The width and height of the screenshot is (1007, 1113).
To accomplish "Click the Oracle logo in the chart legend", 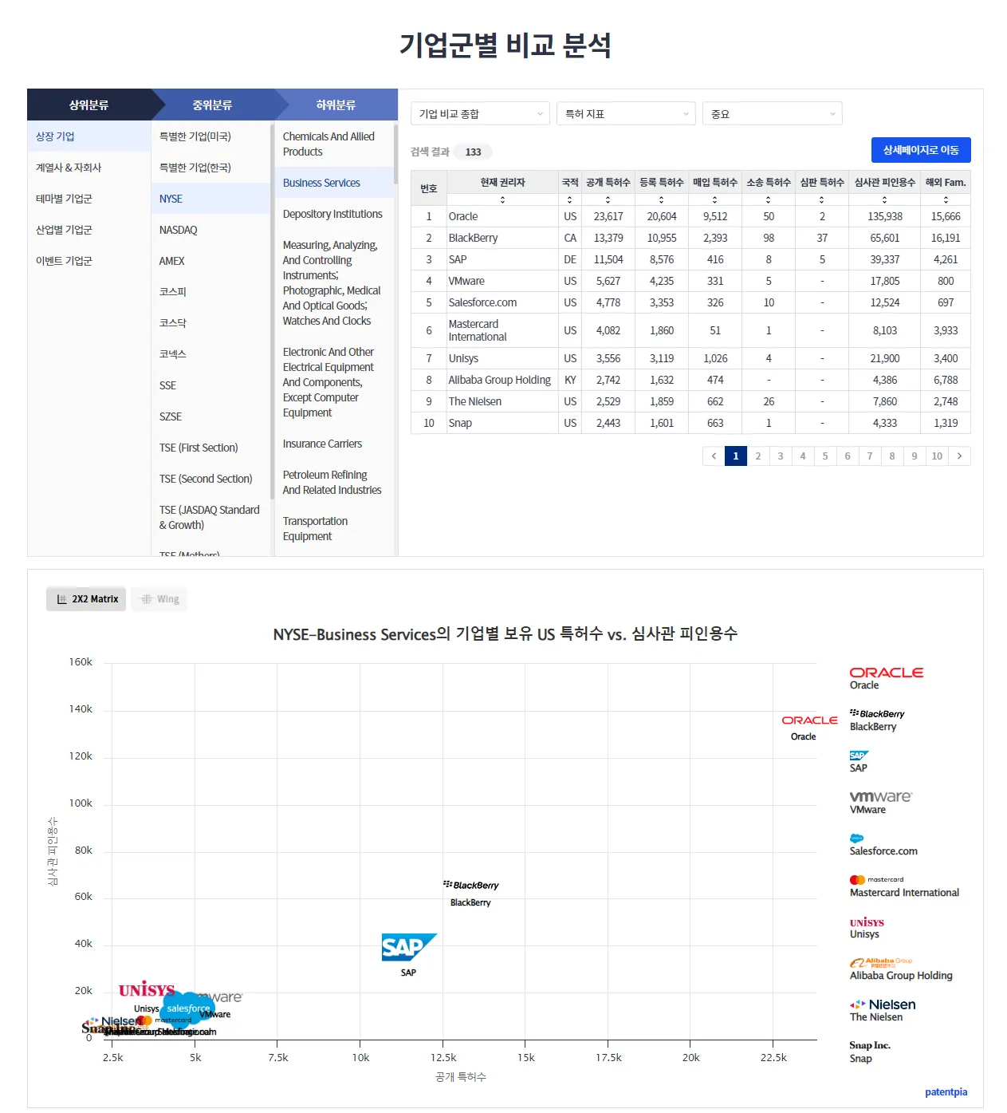I will click(886, 673).
